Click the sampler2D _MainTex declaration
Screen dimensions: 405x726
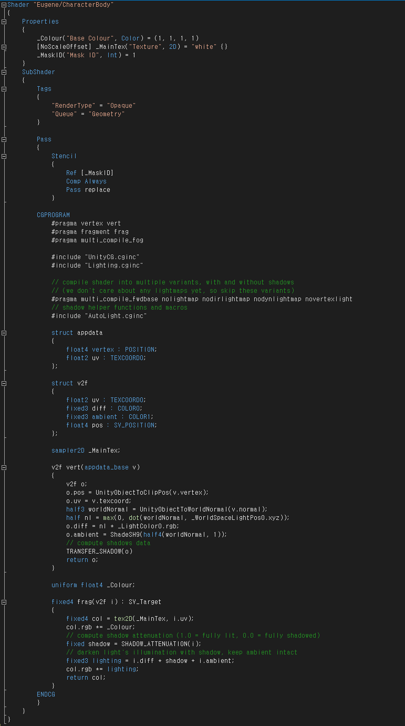tap(86, 451)
